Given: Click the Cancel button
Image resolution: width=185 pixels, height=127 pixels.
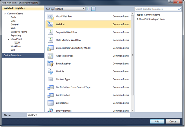Looking at the screenshot, I should [173, 122].
